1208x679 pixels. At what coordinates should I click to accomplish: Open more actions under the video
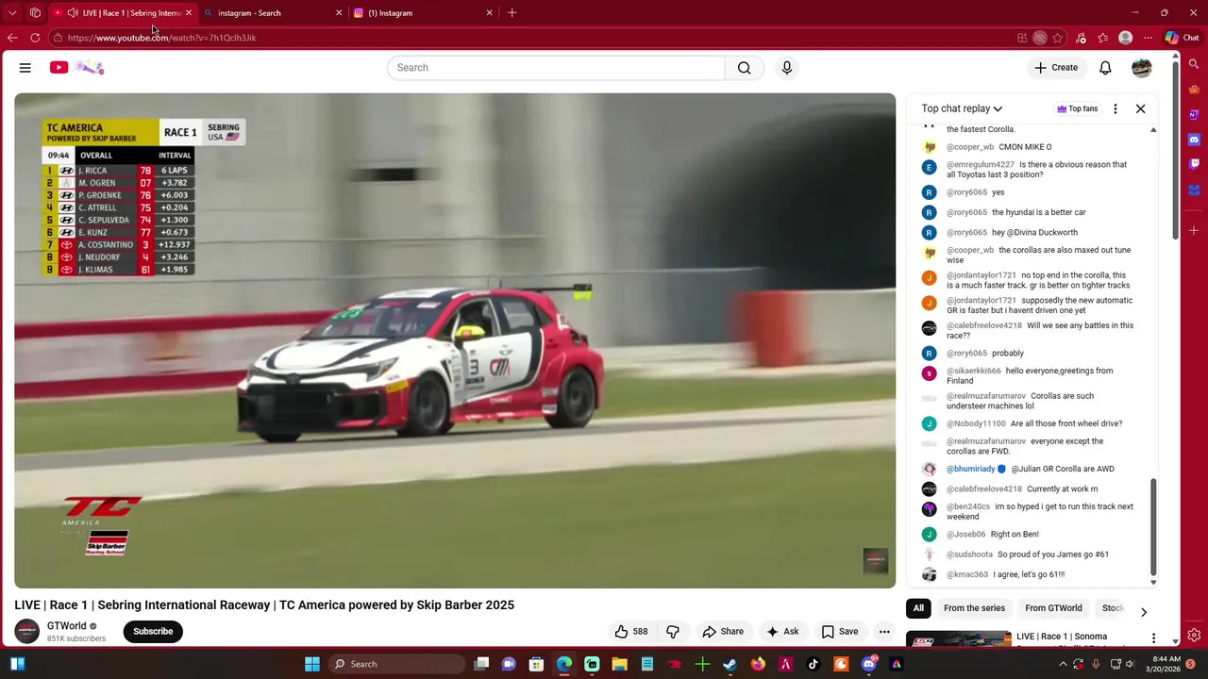pyautogui.click(x=884, y=632)
